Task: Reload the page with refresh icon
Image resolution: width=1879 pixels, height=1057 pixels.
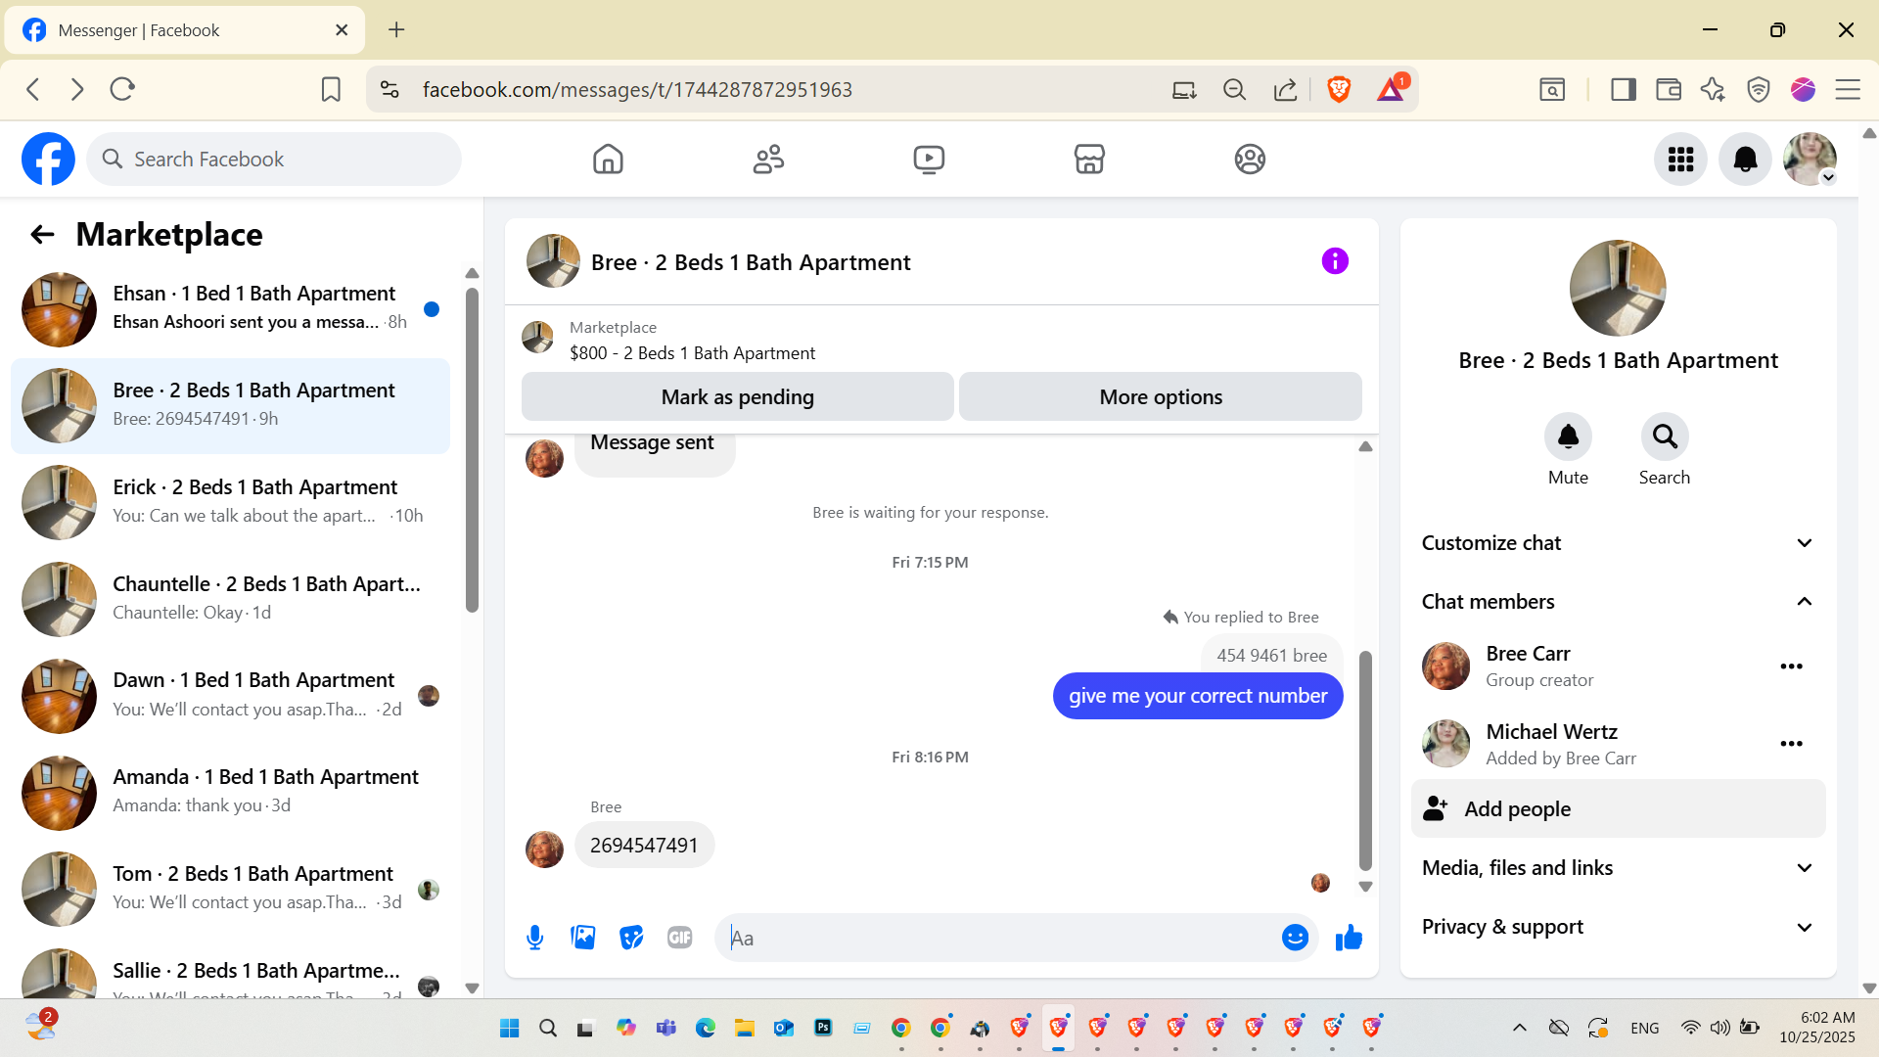Action: coord(122,90)
